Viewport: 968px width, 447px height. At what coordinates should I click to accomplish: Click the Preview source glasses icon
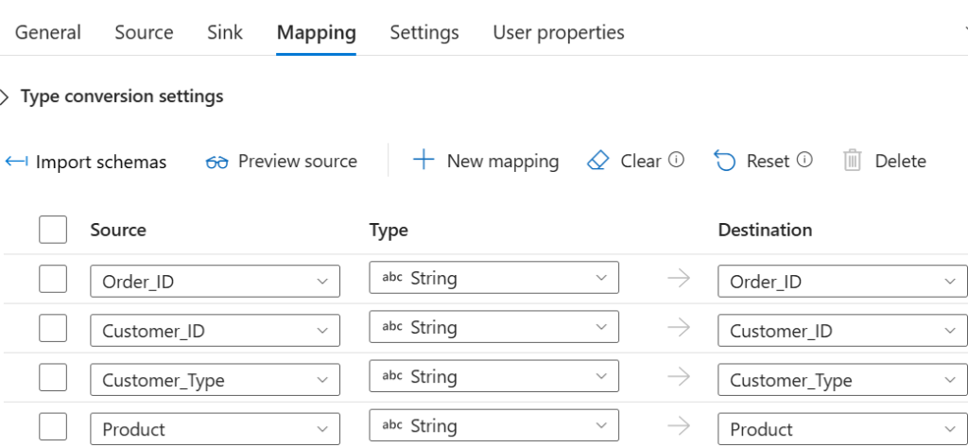pos(217,162)
